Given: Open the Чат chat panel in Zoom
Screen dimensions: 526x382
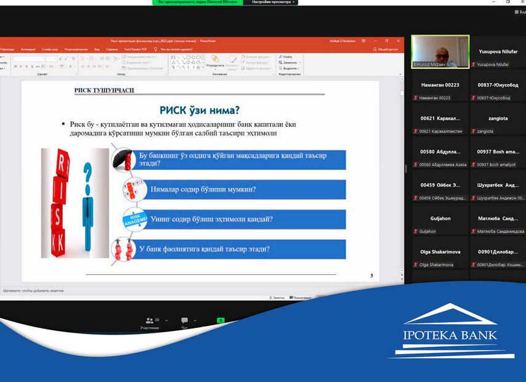Looking at the screenshot, I should pos(185,323).
